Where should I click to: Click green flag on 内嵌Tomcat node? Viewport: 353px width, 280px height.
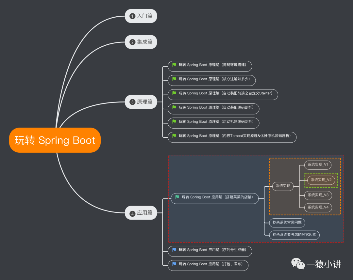(174, 136)
